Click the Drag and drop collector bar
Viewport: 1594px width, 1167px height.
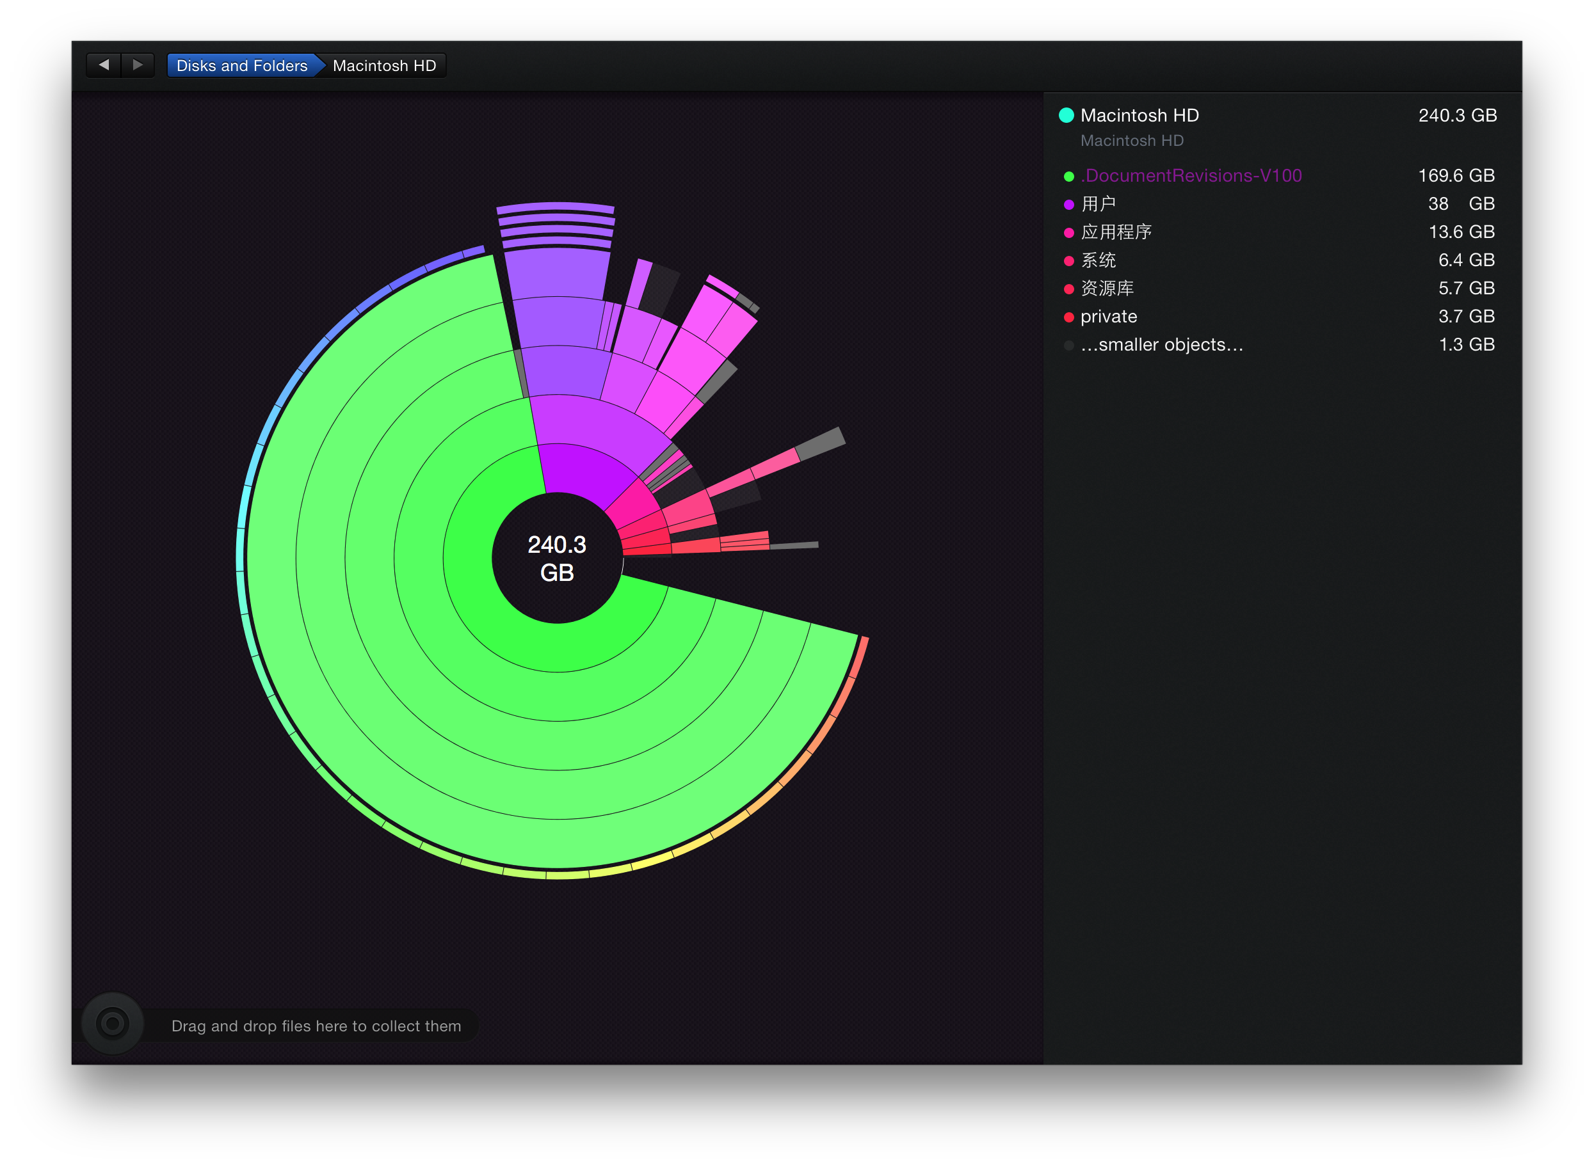click(x=316, y=1026)
